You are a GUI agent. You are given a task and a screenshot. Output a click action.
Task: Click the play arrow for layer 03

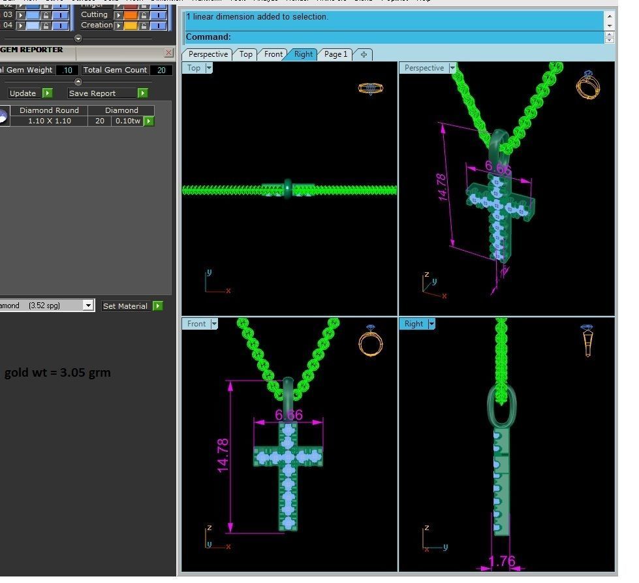20,14
